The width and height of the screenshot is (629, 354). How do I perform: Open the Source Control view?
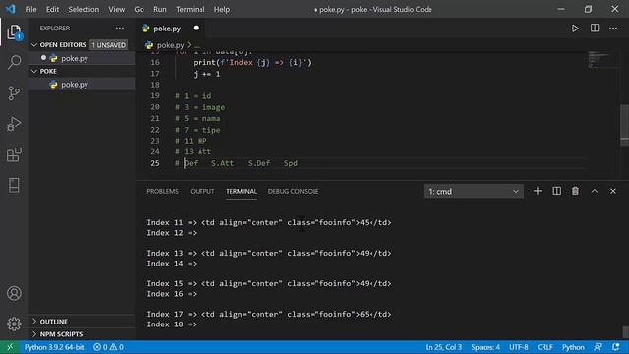[x=14, y=93]
